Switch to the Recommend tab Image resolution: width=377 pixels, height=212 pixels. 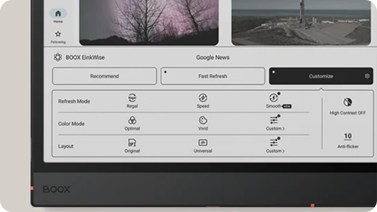click(105, 76)
